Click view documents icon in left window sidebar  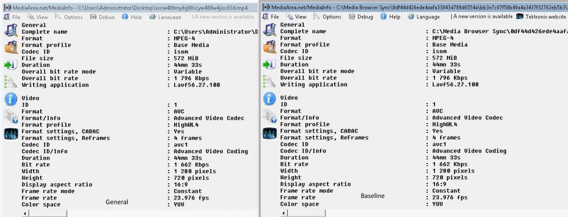click(10, 116)
